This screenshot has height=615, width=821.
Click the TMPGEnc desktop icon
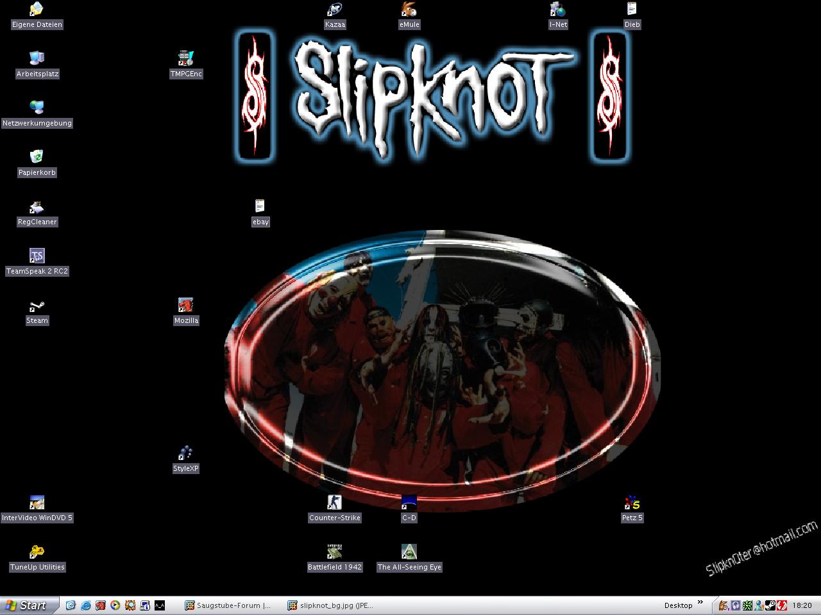click(x=186, y=59)
